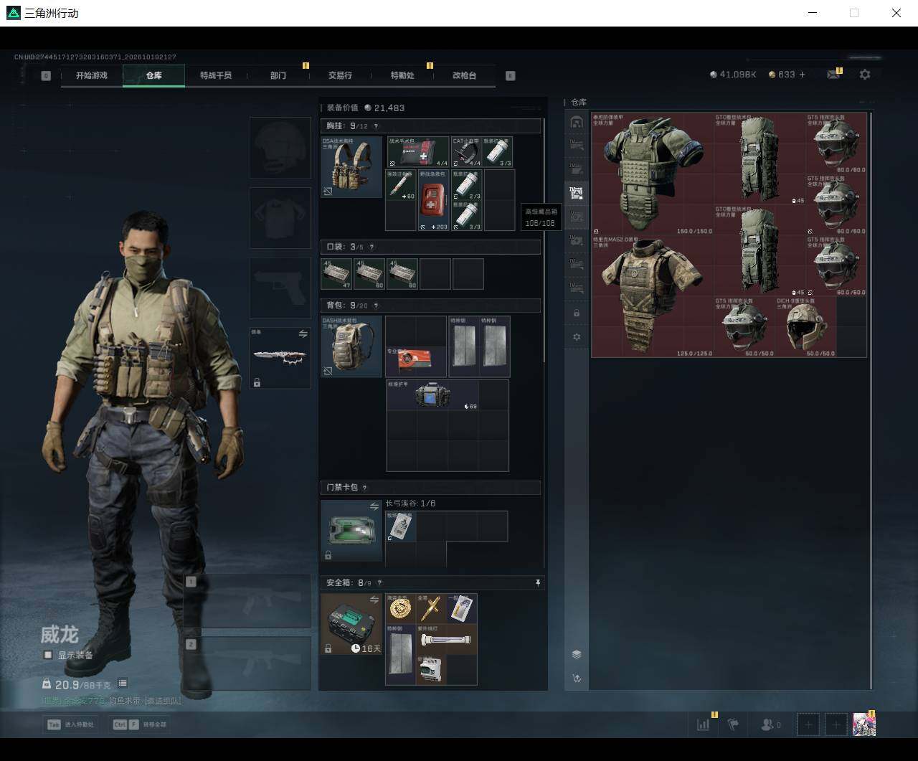Open the friends icon showing 0
The width and height of the screenshot is (918, 761).
point(771,724)
